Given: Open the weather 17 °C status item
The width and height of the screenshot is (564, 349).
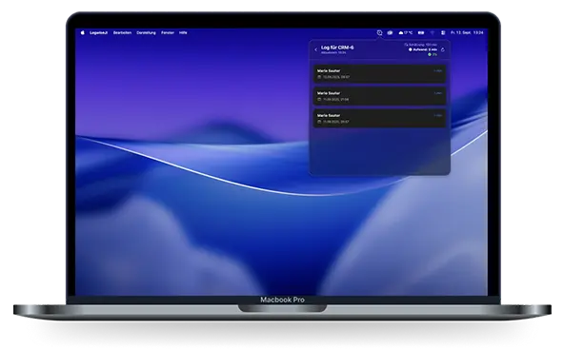Looking at the screenshot, I should pyautogui.click(x=406, y=32).
